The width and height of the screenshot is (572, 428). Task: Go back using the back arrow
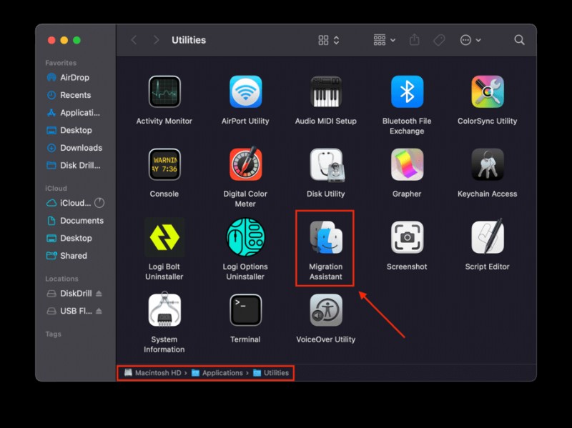[133, 40]
